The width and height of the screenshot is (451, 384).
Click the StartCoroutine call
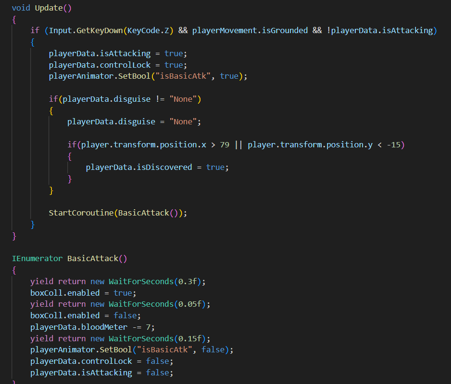pos(81,213)
